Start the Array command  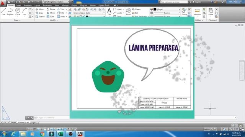[x=61, y=16]
